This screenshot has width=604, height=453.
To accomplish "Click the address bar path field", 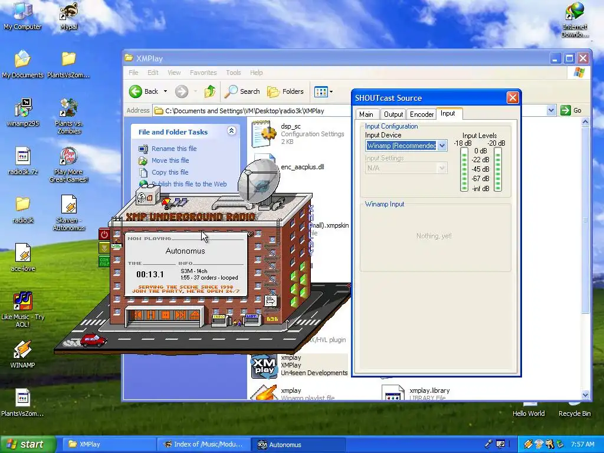I will (252, 111).
